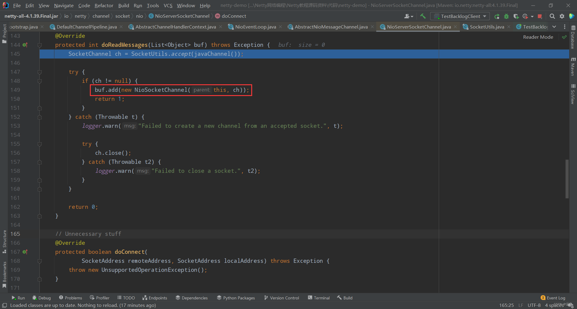Click the NioServerSocketChannel breadcrumb item

click(179, 16)
